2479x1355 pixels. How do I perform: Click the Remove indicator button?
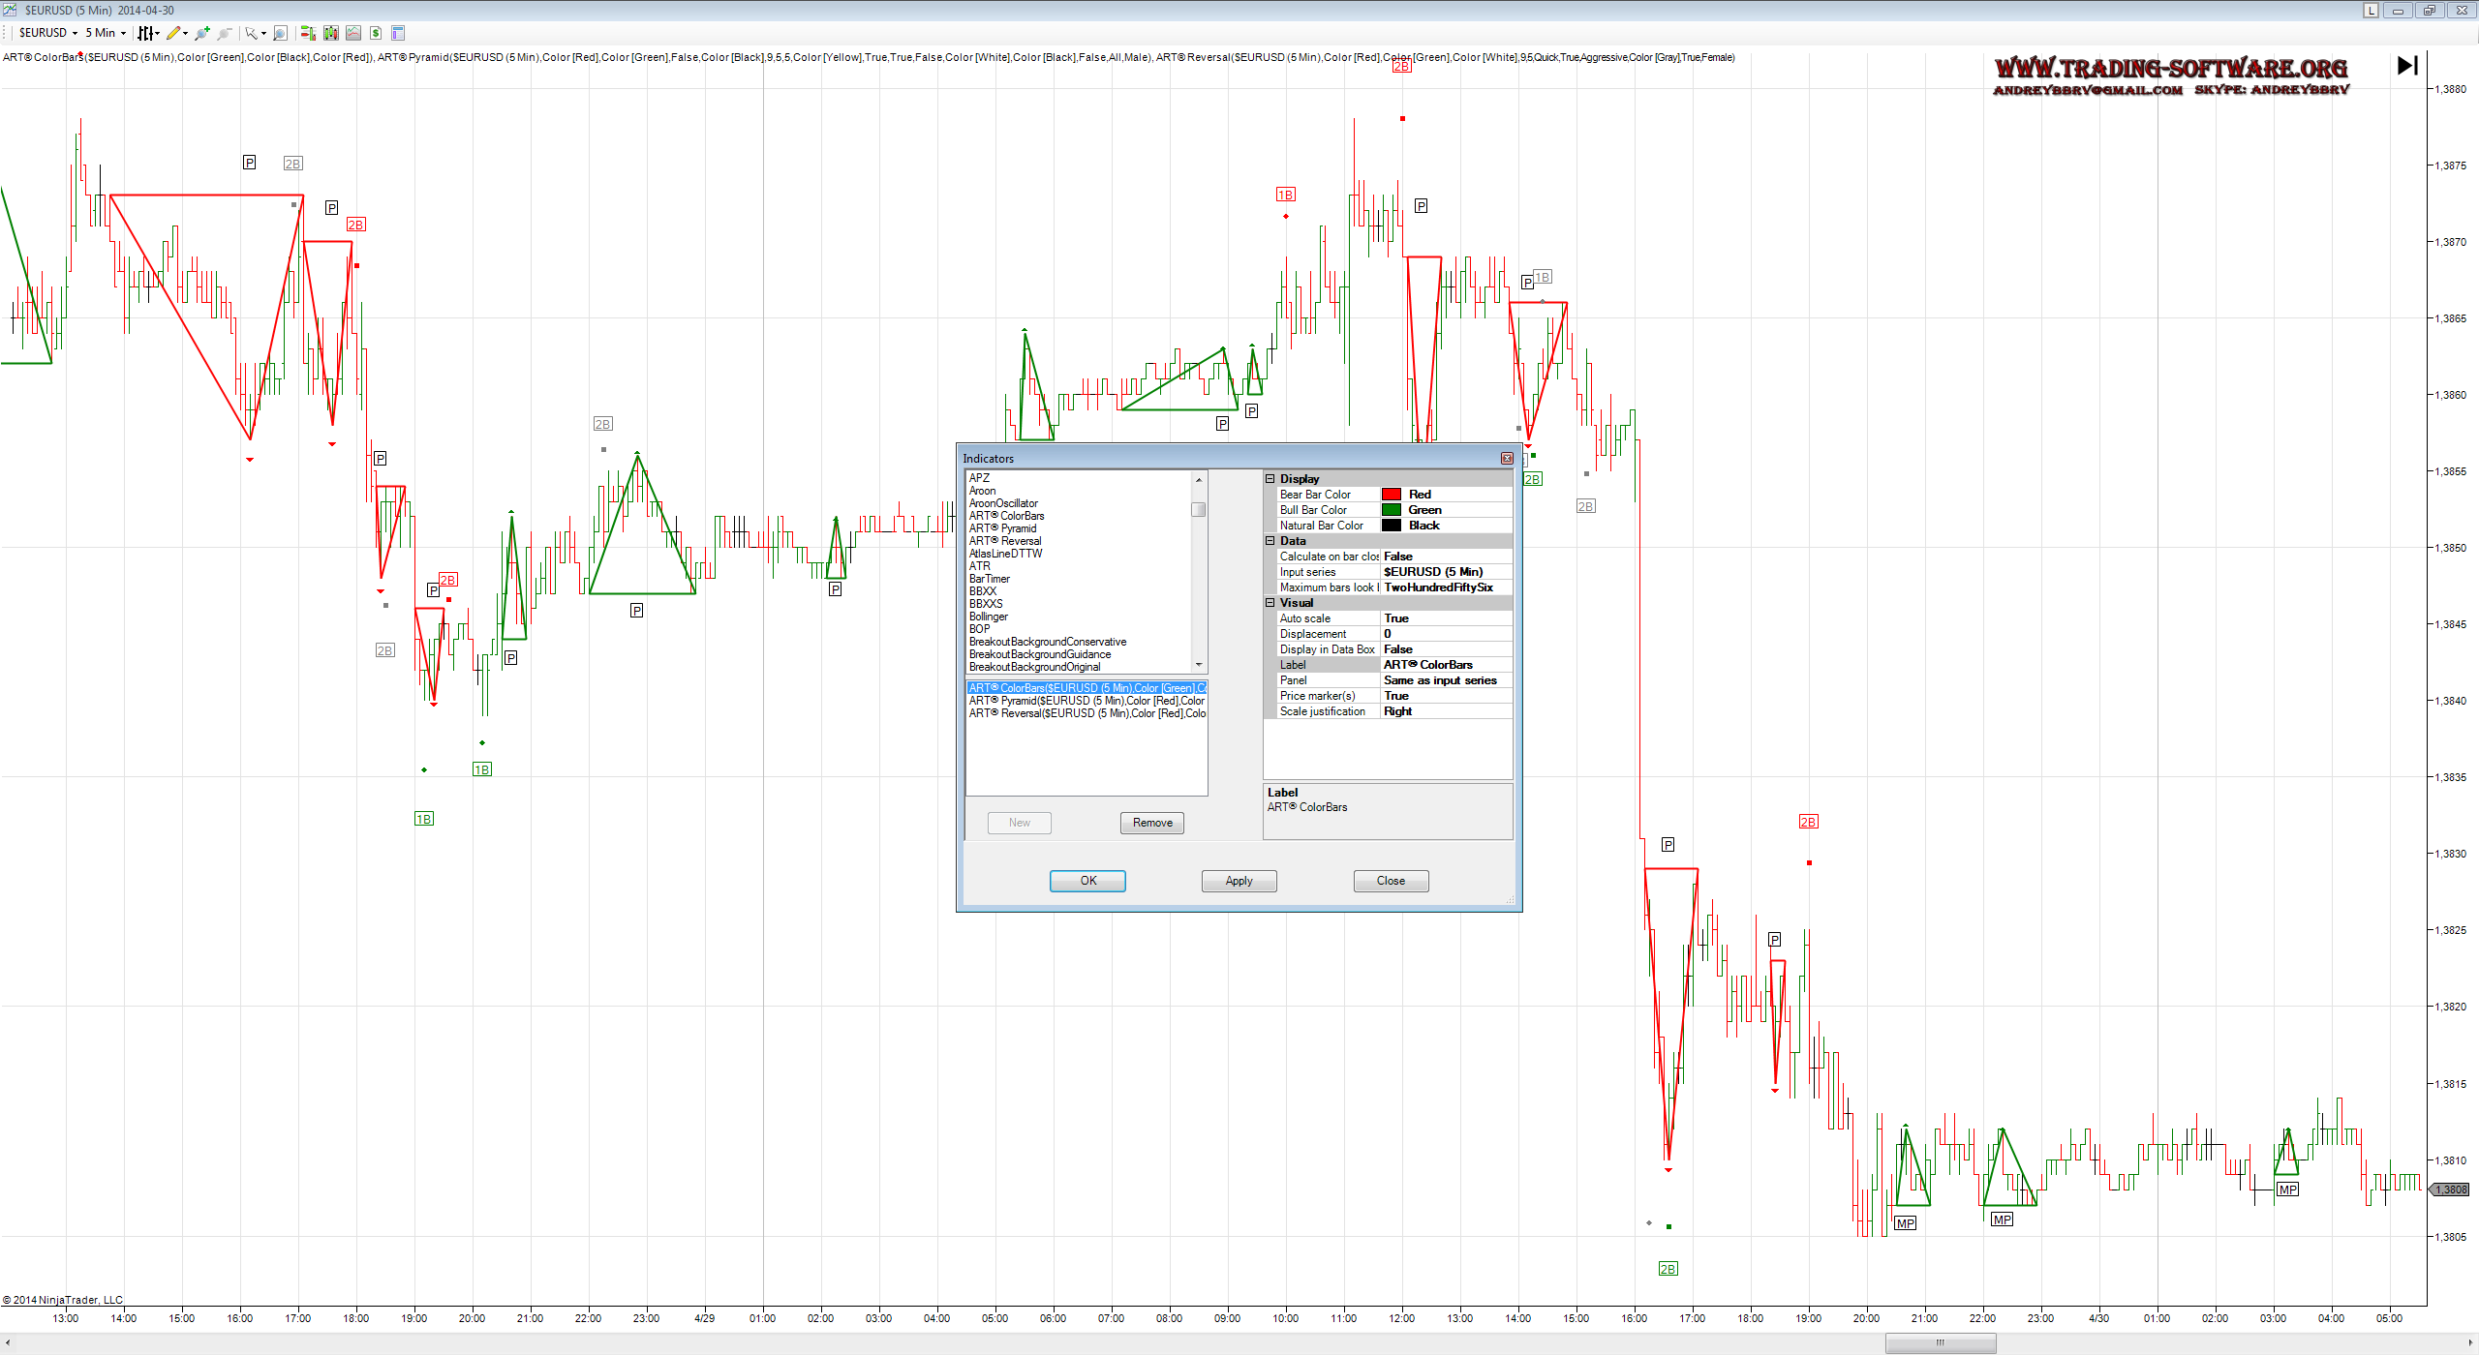pos(1151,823)
